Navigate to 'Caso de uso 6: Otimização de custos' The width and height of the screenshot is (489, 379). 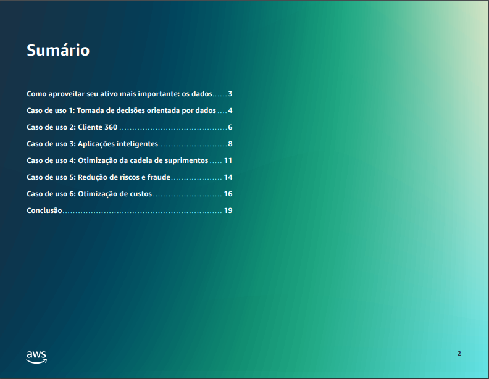pos(89,194)
